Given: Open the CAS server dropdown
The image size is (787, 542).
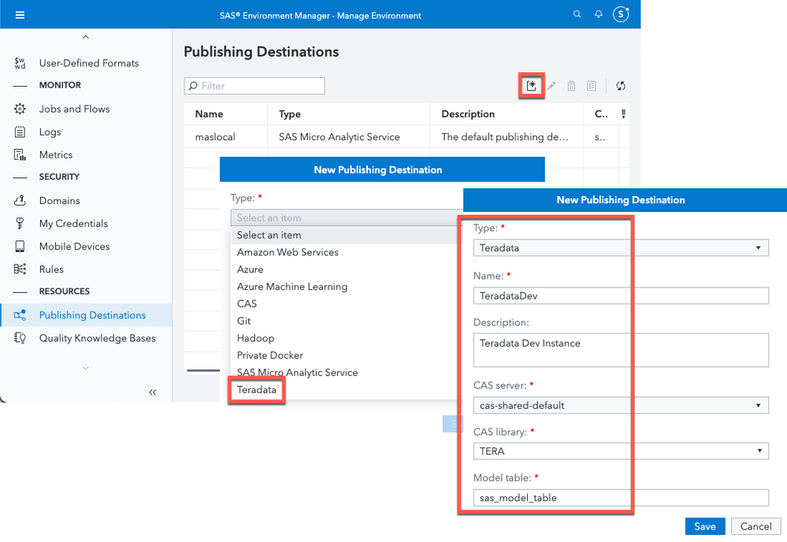Looking at the screenshot, I should 620,406.
